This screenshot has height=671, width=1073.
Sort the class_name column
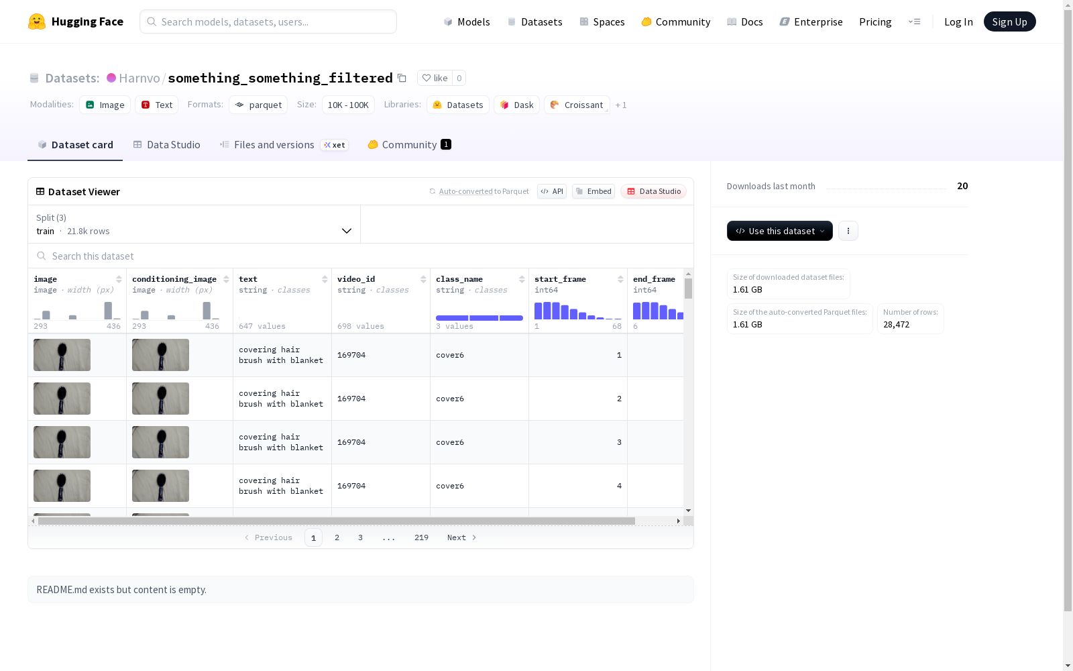click(522, 279)
